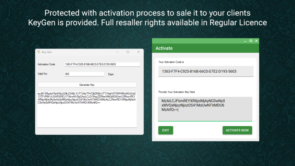Minimize the green Activate window
This screenshot has height=166, width=295.
[x=245, y=41]
